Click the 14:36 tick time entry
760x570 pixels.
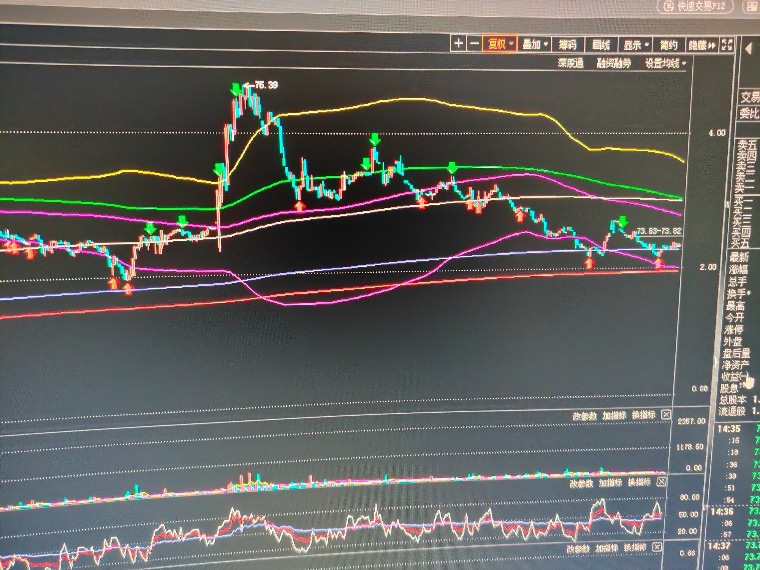pyautogui.click(x=722, y=512)
